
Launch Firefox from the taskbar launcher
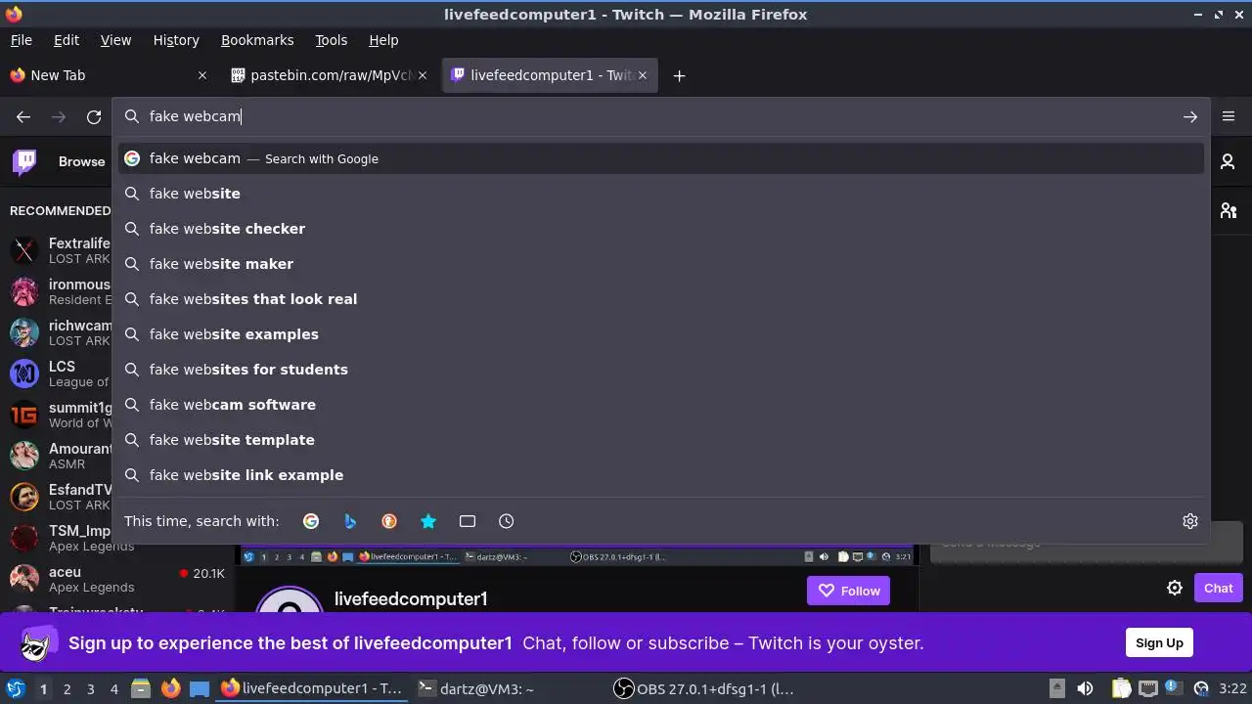click(170, 688)
